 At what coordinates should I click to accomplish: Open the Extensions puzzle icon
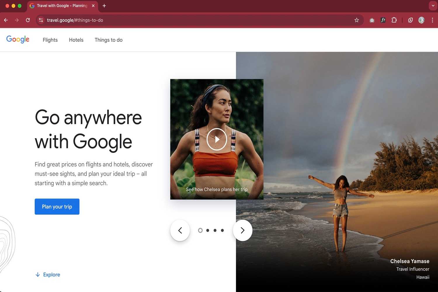[x=394, y=20]
